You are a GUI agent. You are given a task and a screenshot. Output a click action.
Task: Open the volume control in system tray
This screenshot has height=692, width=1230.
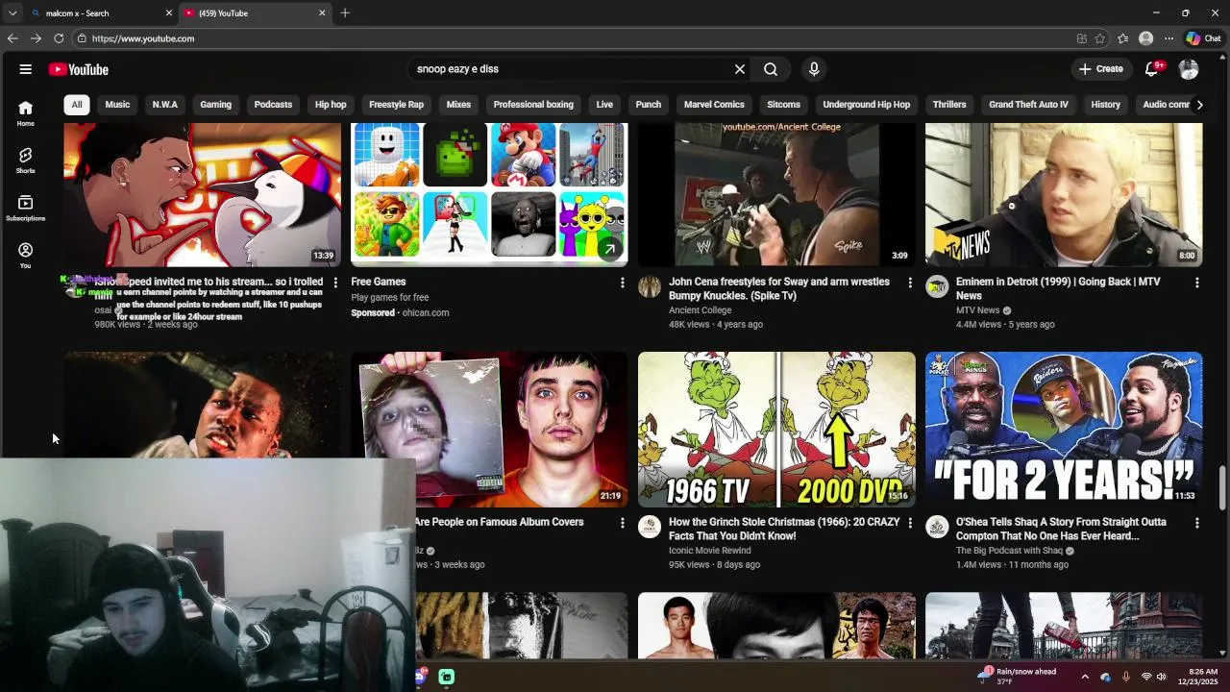click(1162, 677)
